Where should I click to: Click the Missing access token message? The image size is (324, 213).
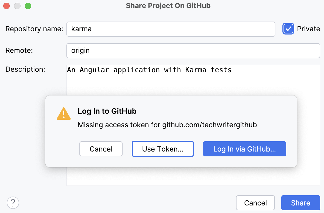tap(167, 125)
